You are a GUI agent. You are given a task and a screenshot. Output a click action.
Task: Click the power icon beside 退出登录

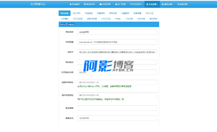click(x=178, y=4)
